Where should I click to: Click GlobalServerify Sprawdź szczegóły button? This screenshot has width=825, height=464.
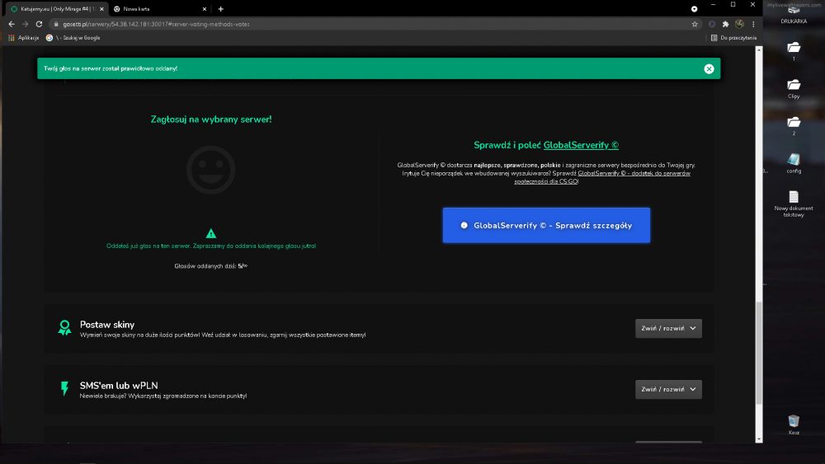(x=546, y=226)
